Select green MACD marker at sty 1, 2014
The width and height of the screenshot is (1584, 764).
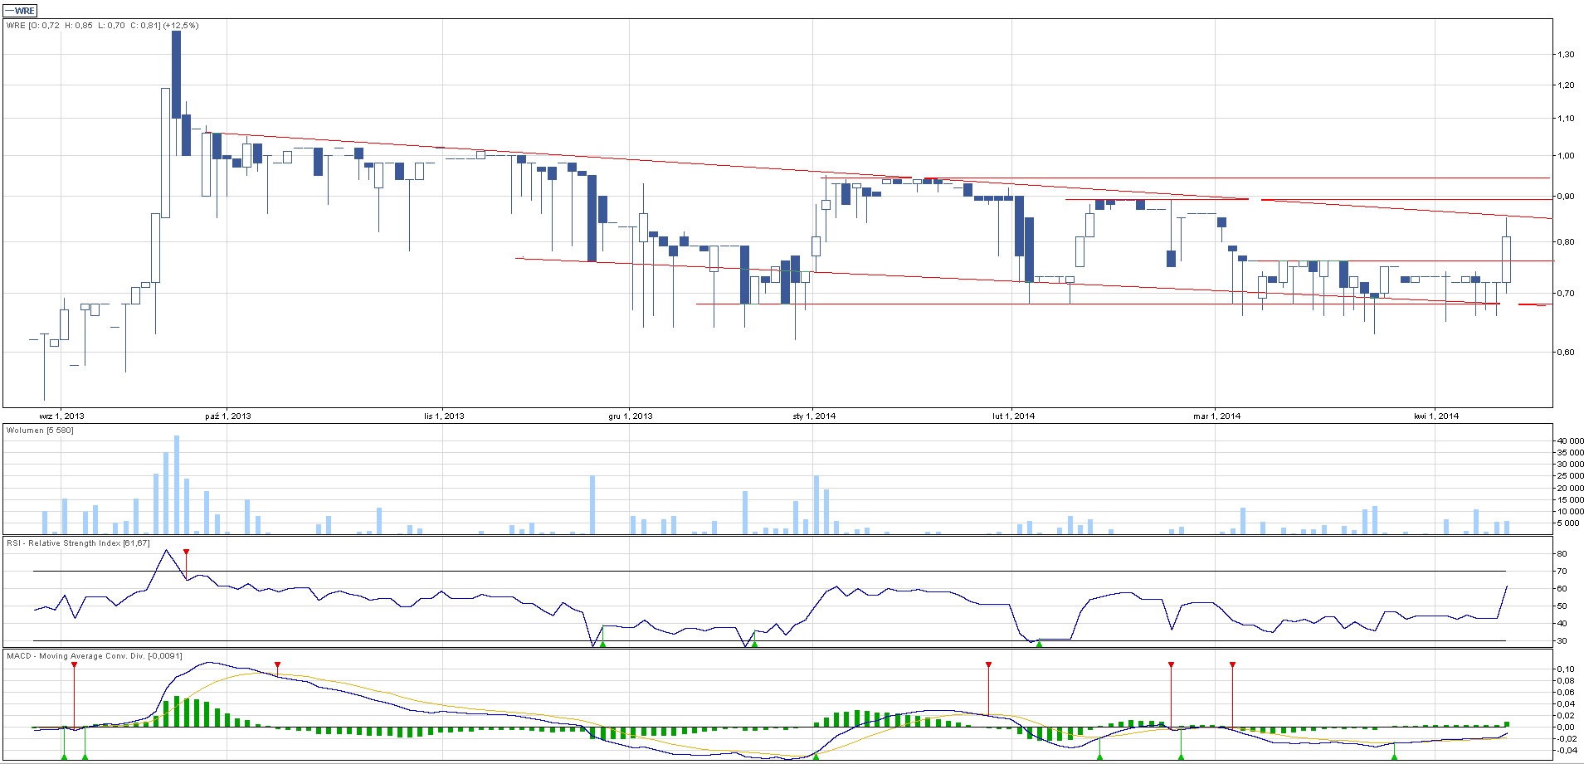[816, 757]
